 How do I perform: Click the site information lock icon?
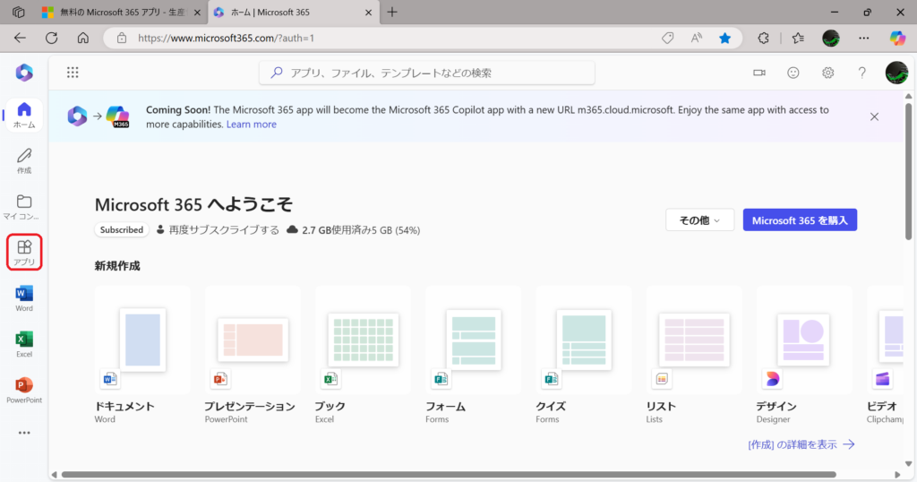click(122, 38)
